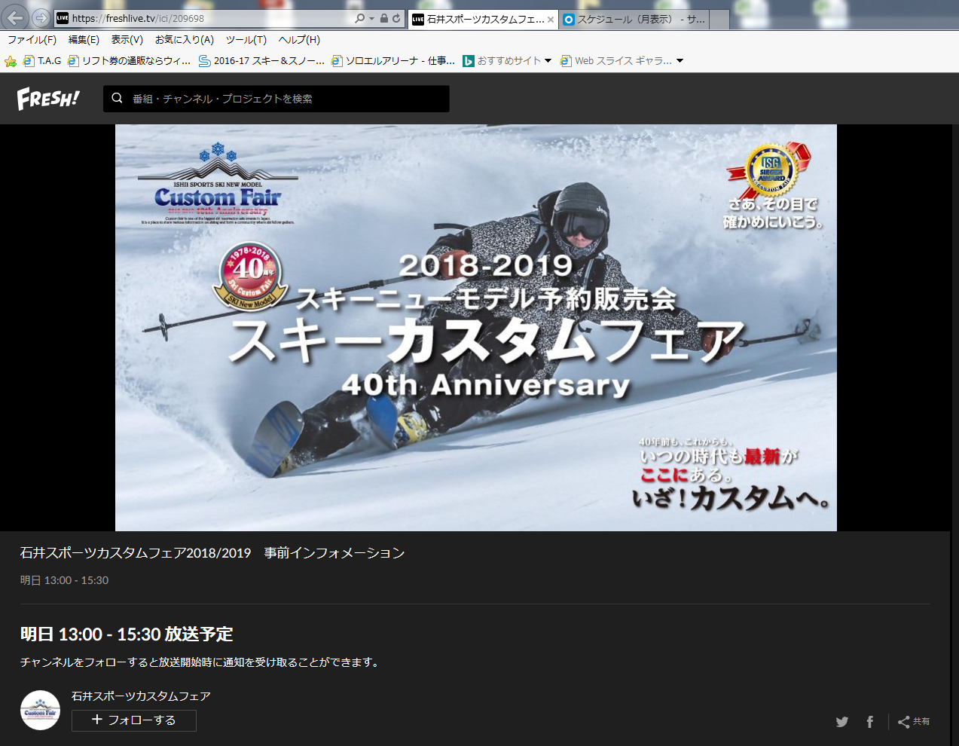
Task: Expand the おすすめサイト dropdown arrow
Action: click(x=548, y=61)
